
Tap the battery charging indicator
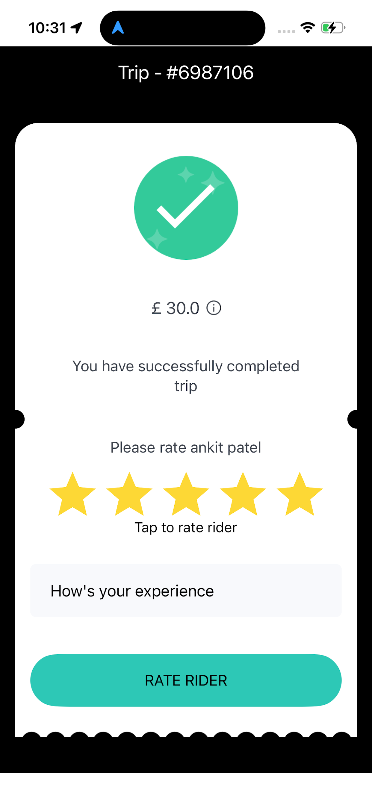click(x=333, y=28)
